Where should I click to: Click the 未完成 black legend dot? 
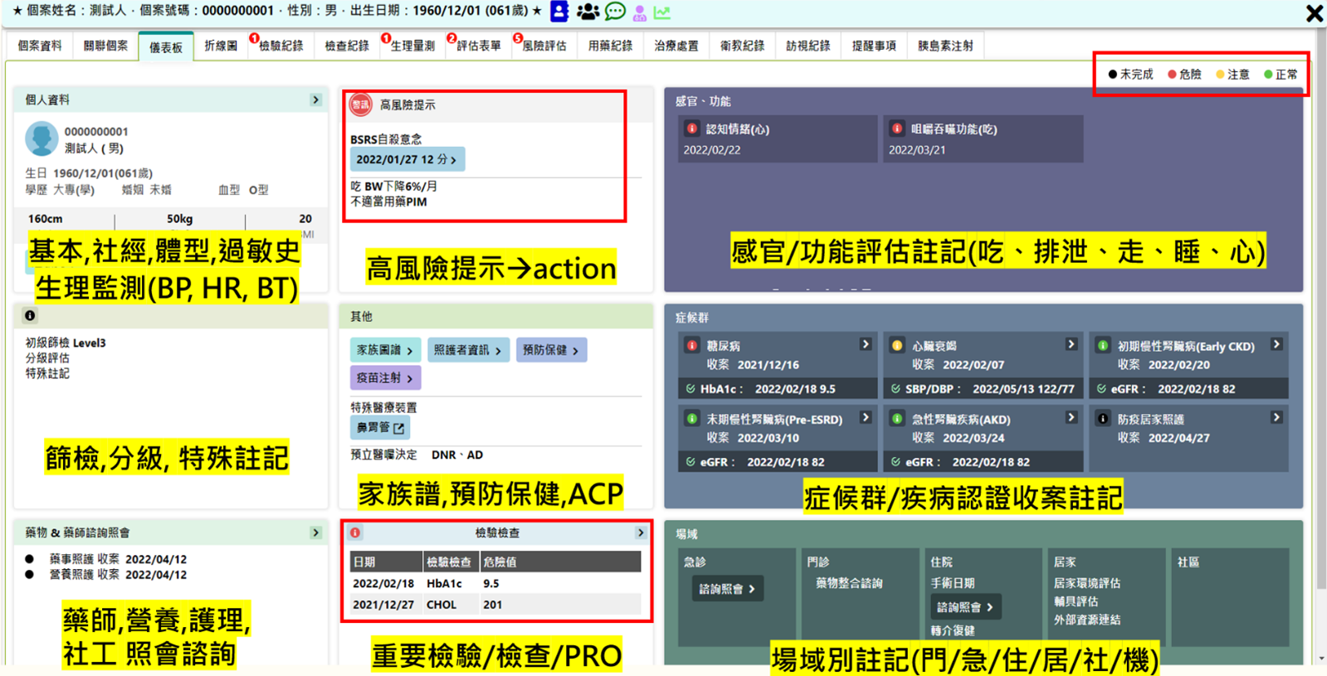coord(1113,75)
